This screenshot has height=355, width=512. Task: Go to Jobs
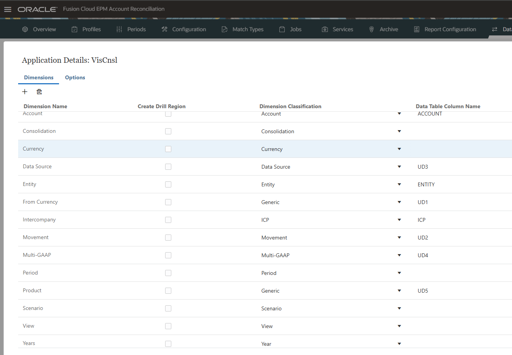tap(296, 29)
